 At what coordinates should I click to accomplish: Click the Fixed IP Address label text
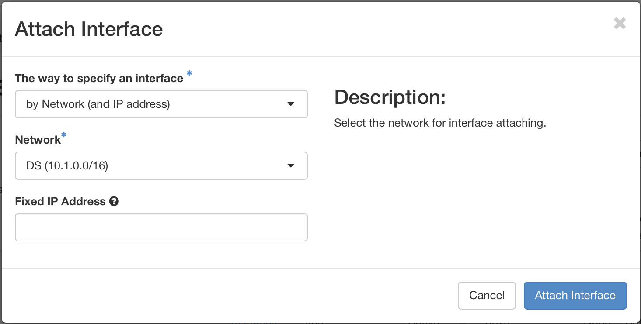pyautogui.click(x=60, y=201)
